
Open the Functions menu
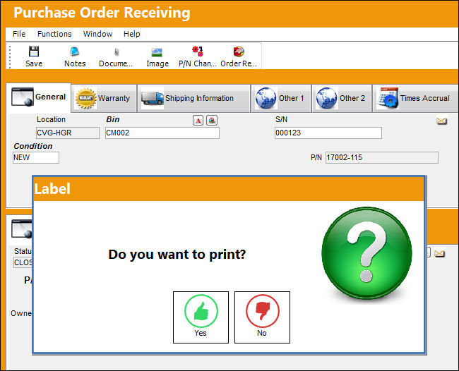[54, 34]
